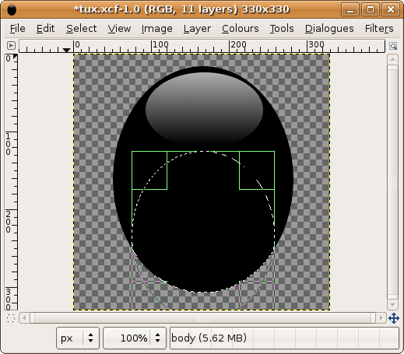Open the Edit menu
This screenshot has height=354, width=404.
[x=45, y=29]
